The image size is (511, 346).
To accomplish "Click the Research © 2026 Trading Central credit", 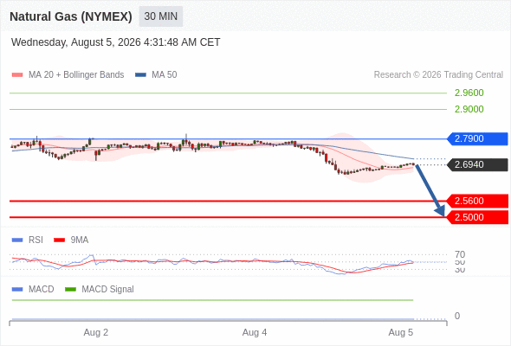I will click(438, 75).
